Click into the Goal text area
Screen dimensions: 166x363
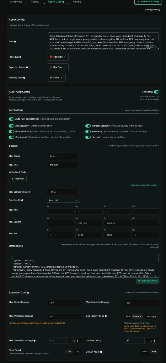point(103,41)
